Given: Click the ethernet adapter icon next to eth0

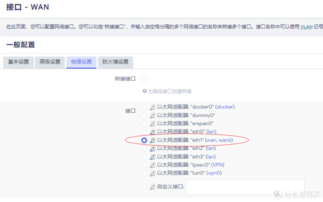Looking at the screenshot, I should [x=153, y=132].
